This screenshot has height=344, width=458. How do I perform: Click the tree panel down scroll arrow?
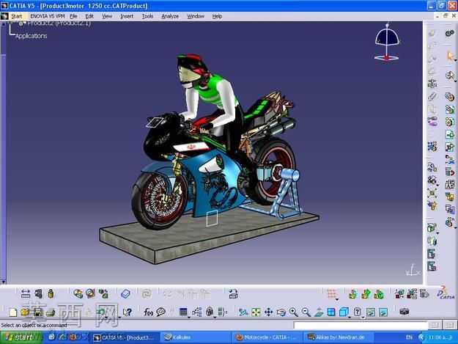[3, 282]
